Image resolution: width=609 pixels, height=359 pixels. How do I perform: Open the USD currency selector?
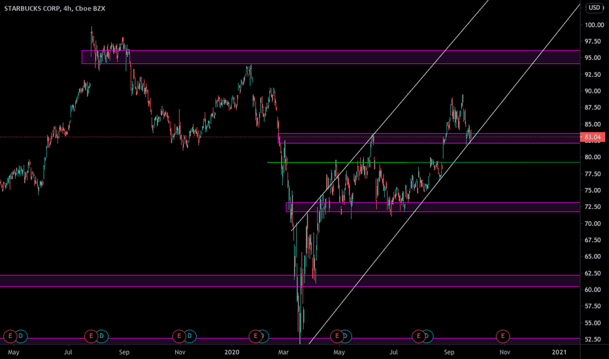click(595, 8)
